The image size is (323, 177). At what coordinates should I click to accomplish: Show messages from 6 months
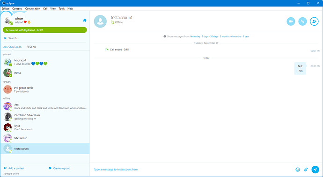[236, 36]
